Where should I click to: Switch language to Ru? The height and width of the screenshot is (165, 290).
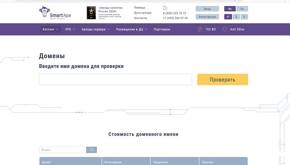[230, 9]
